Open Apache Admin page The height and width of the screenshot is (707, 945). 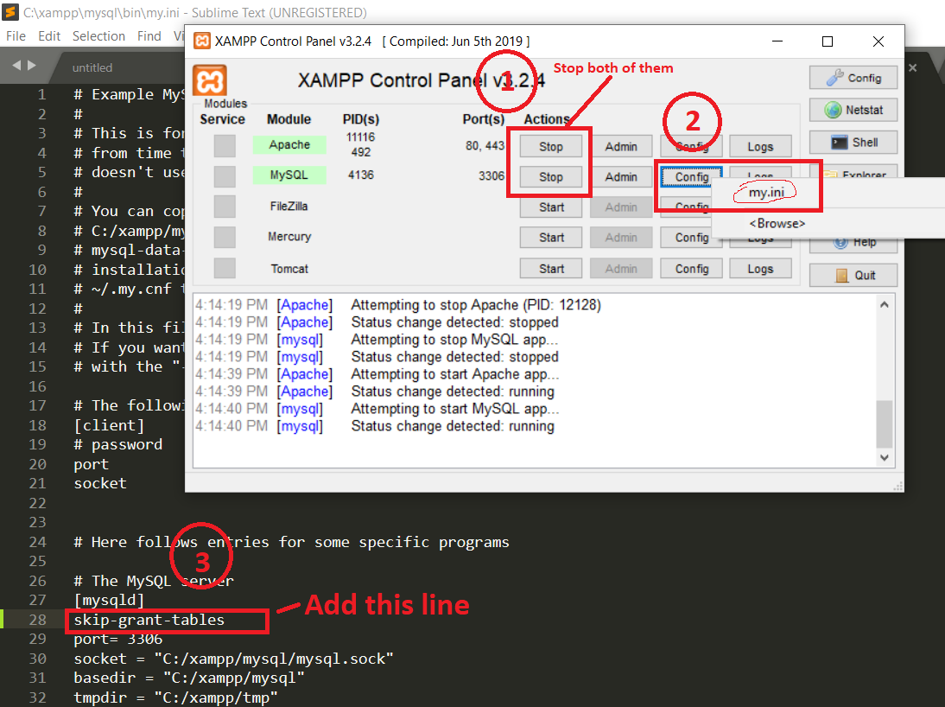621,147
